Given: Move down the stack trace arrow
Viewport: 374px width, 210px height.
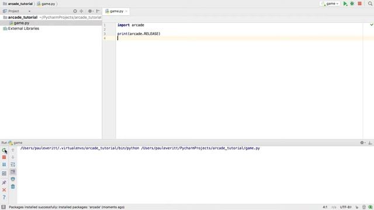Looking at the screenshot, I should 13,157.
